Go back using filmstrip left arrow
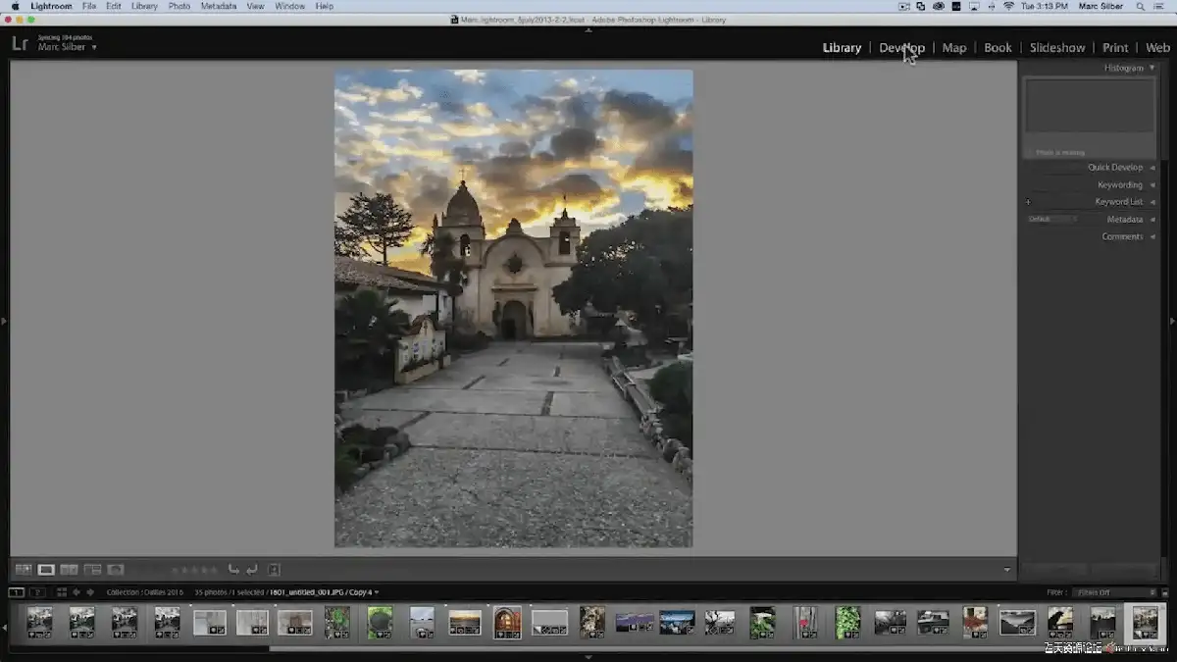Viewport: 1177px width, 662px height. (77, 592)
